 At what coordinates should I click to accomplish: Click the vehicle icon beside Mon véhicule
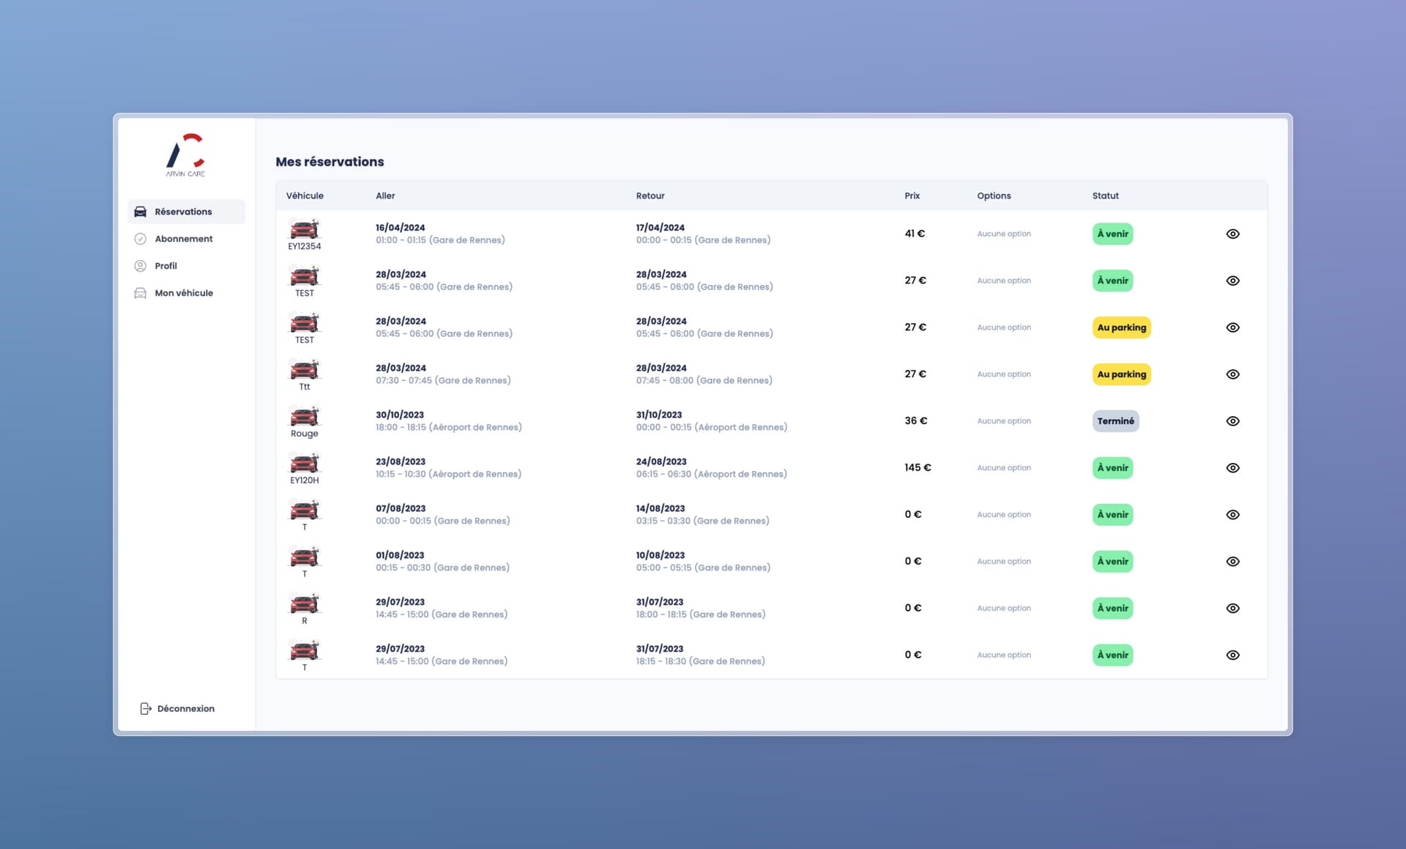point(141,293)
